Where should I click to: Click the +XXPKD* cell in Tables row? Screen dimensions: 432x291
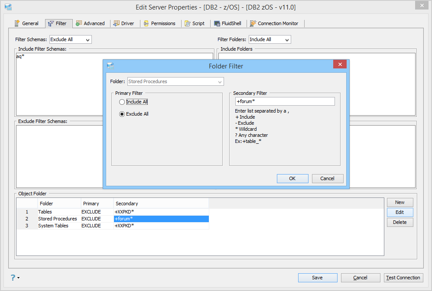click(x=161, y=212)
